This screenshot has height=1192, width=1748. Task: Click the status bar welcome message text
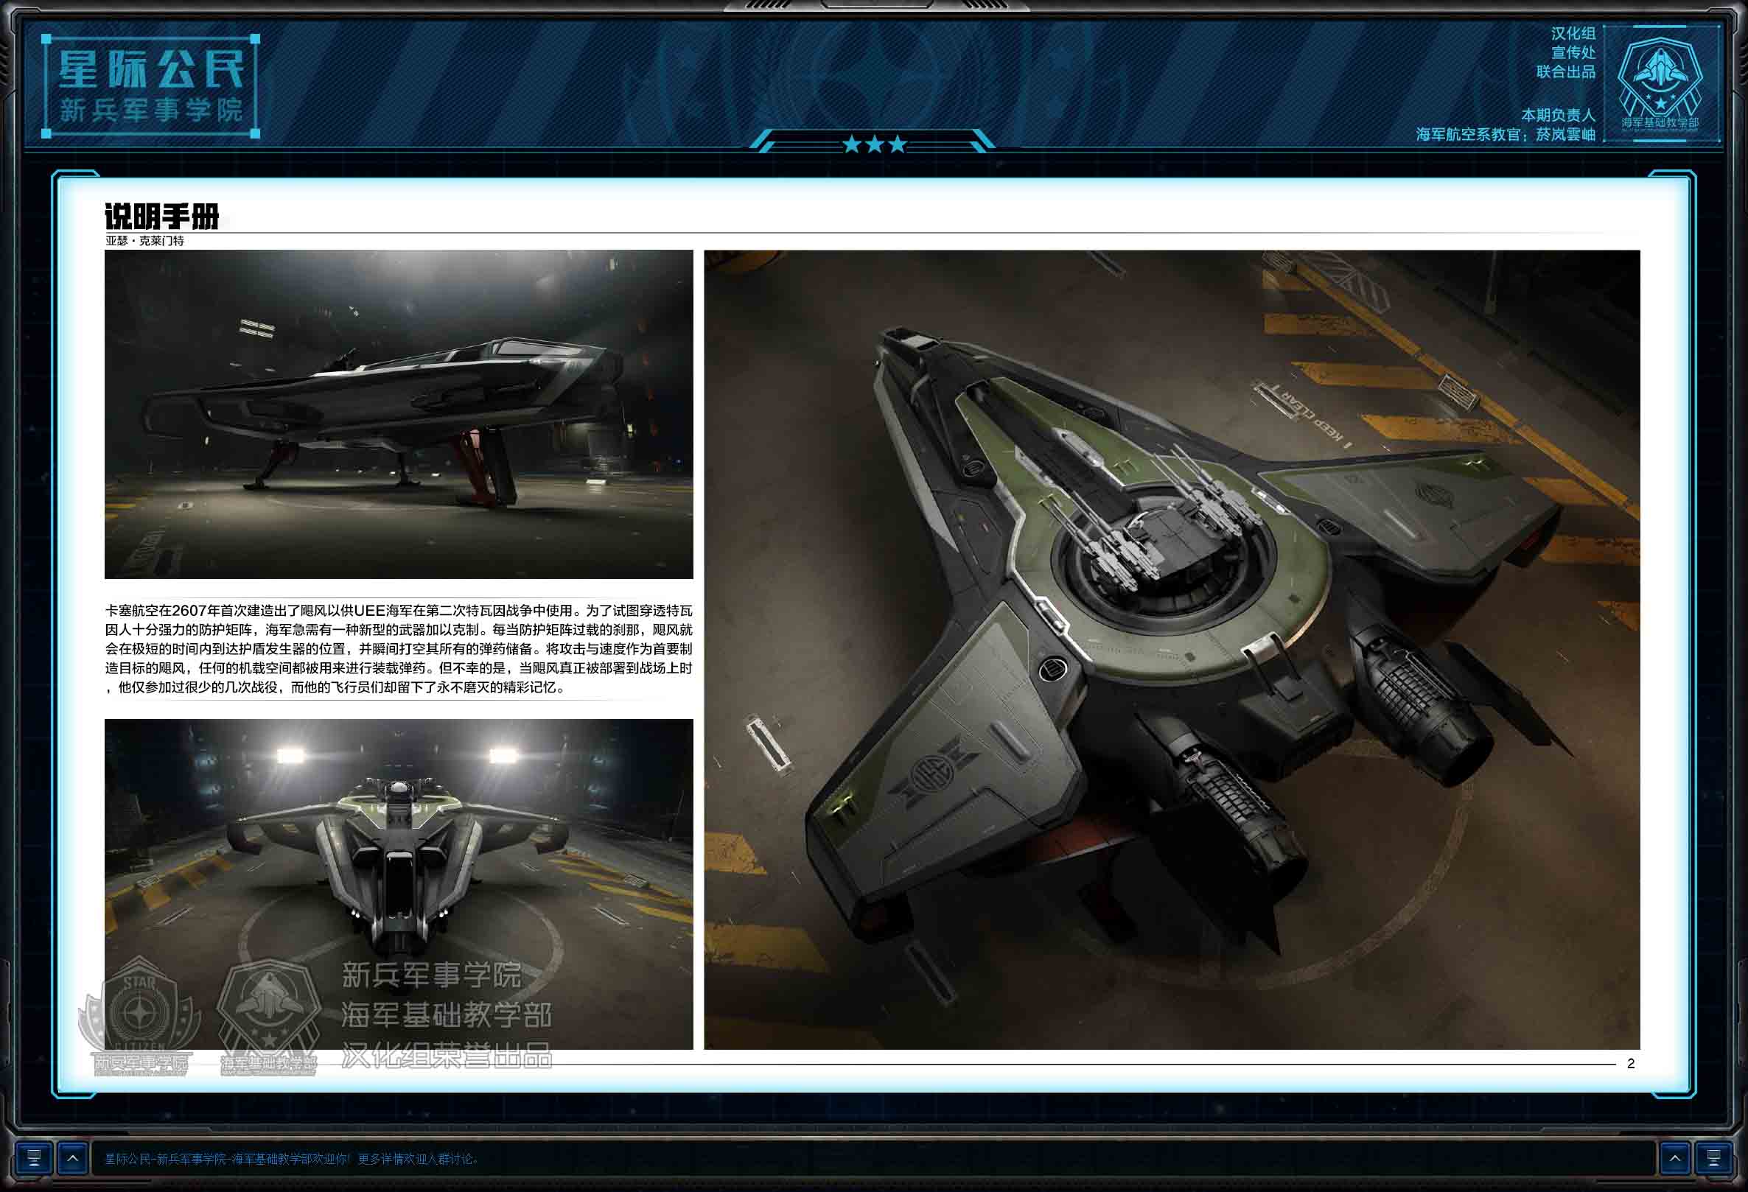[x=291, y=1159]
